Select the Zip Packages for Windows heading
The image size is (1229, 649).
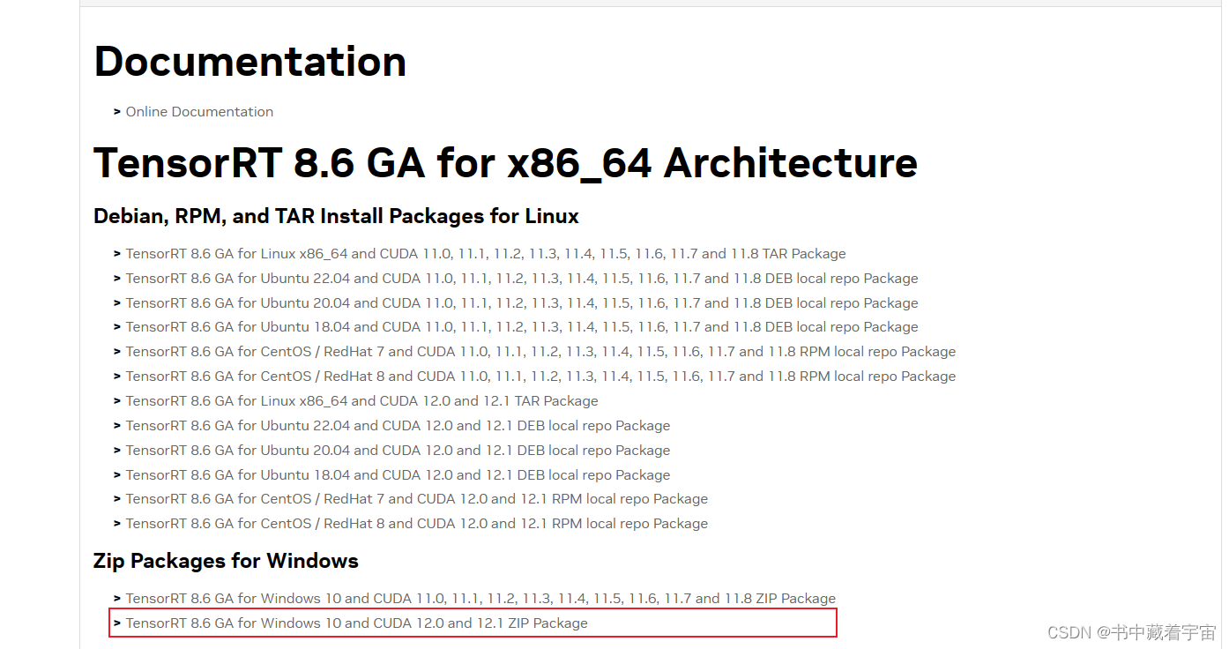pyautogui.click(x=226, y=562)
